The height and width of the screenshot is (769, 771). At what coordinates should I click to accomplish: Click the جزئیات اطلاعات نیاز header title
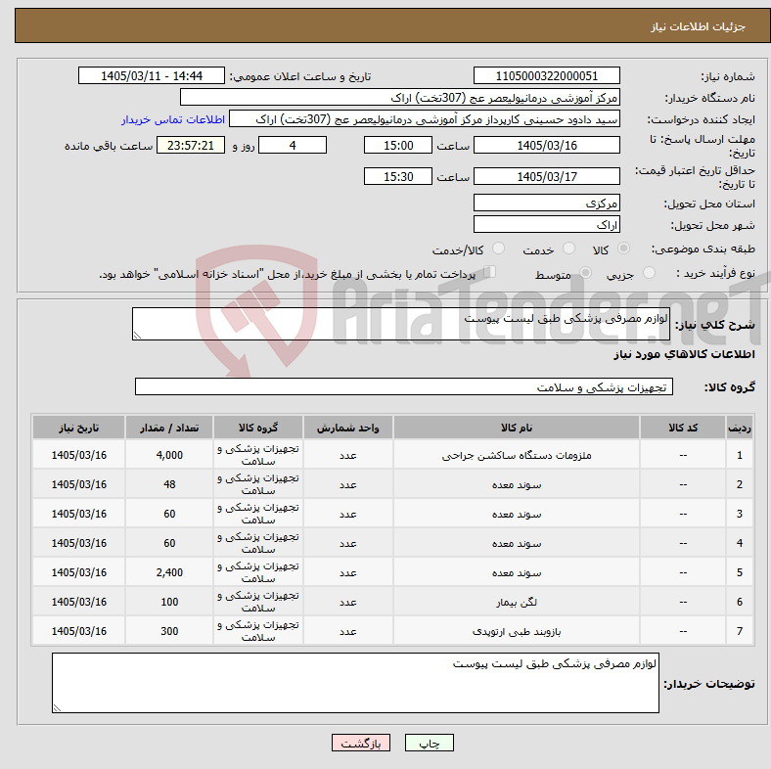(x=699, y=26)
